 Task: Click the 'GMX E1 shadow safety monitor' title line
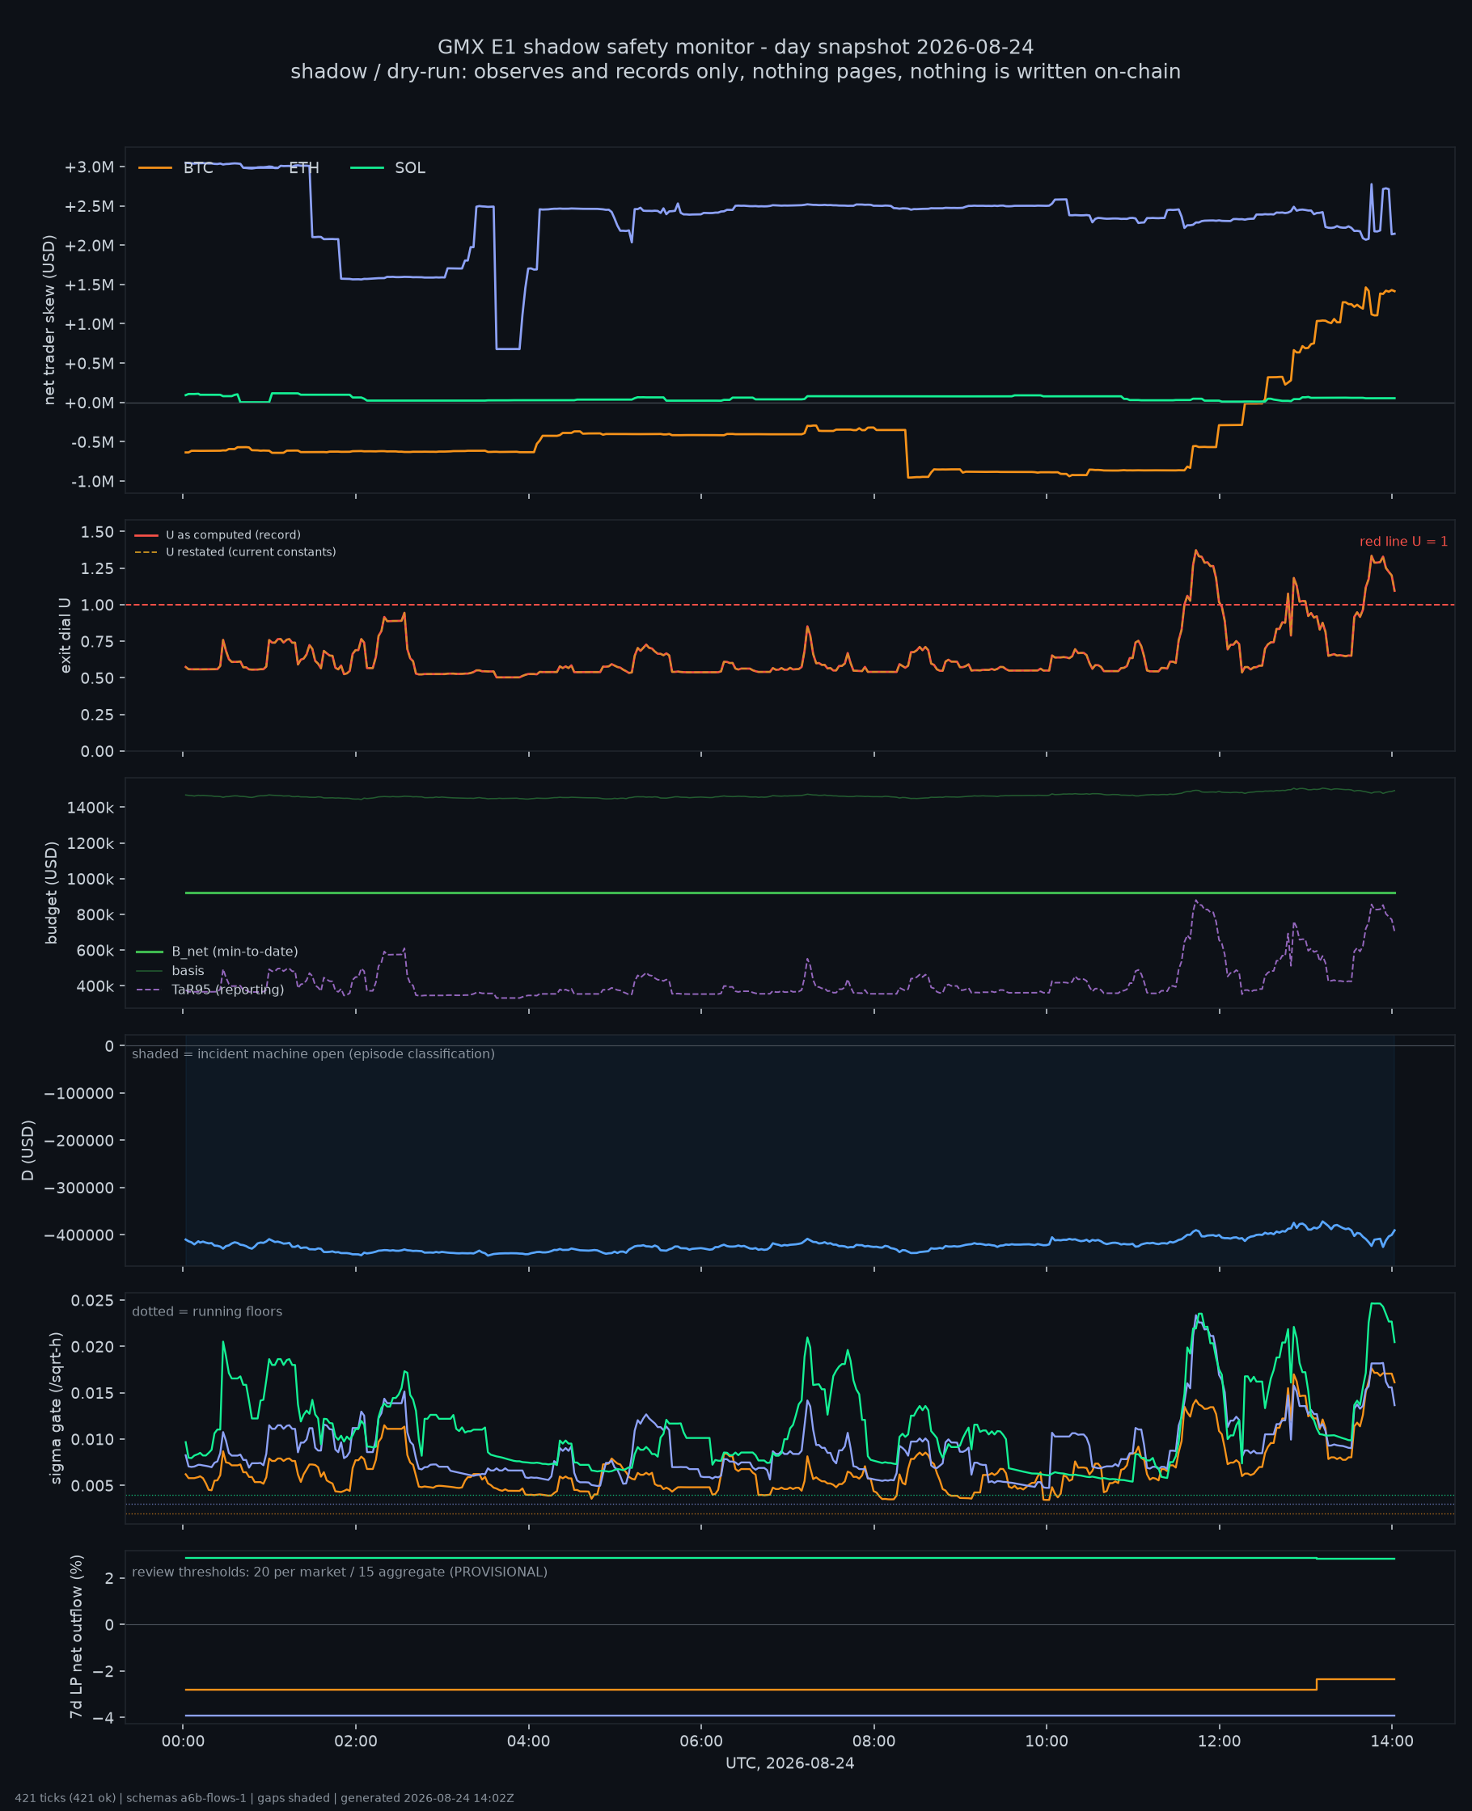(x=735, y=47)
